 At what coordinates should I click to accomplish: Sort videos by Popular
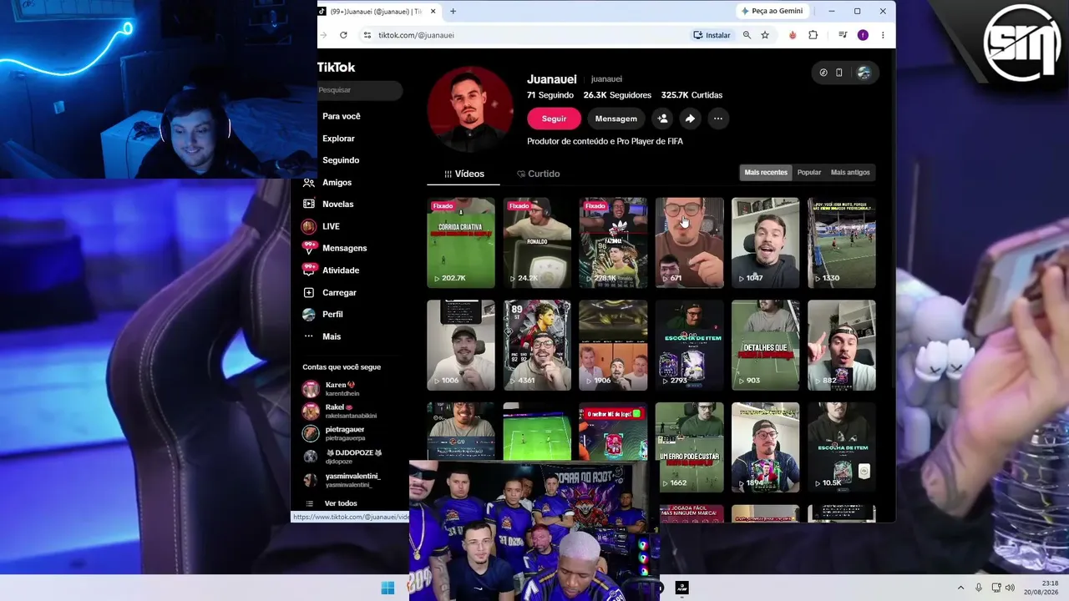tap(809, 173)
